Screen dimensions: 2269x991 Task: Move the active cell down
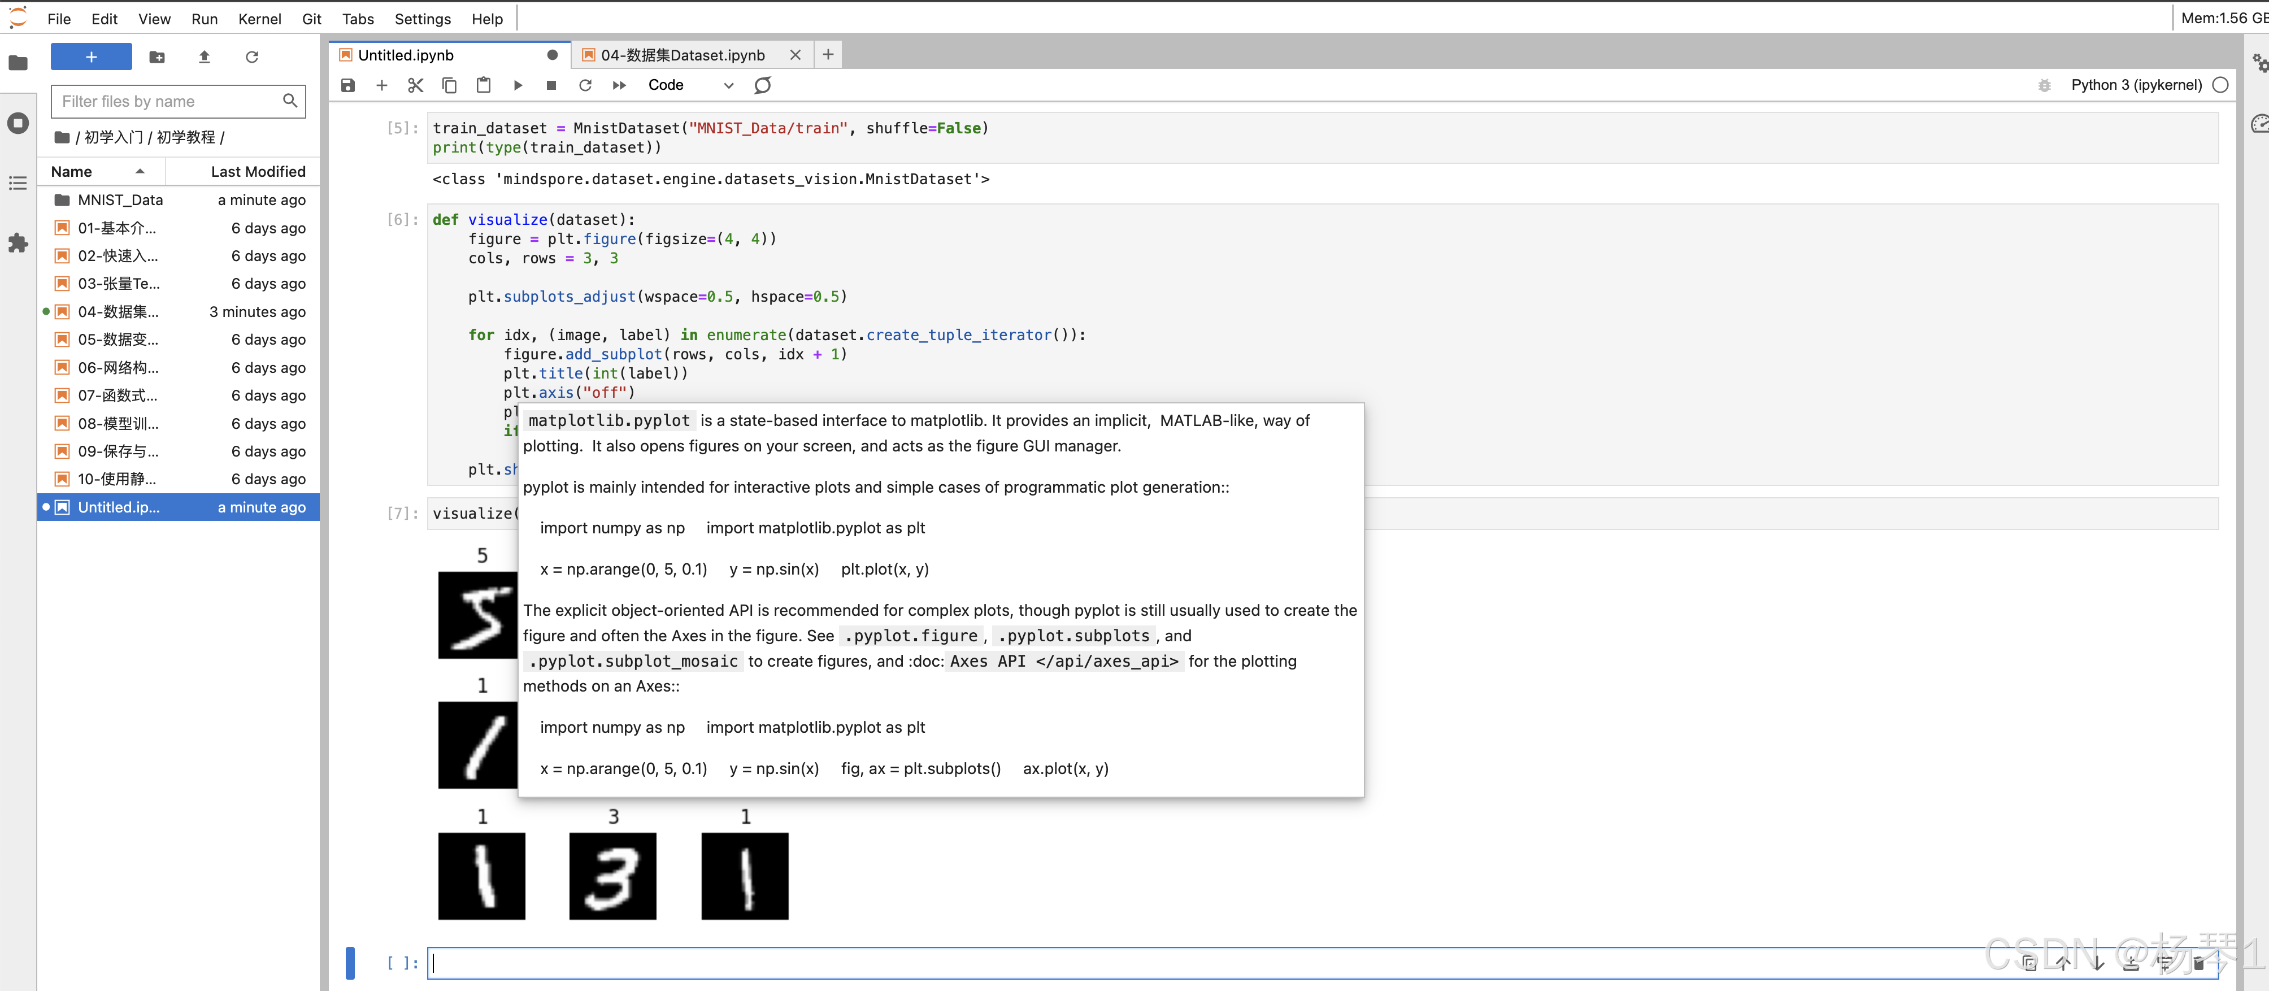click(x=2097, y=963)
